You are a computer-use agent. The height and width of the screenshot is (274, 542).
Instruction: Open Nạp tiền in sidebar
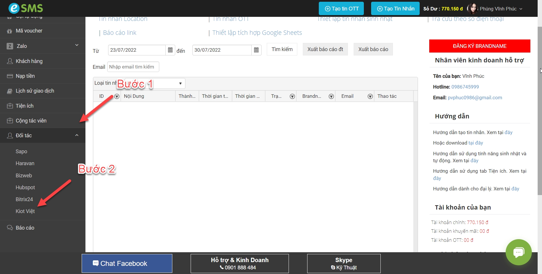[25, 76]
